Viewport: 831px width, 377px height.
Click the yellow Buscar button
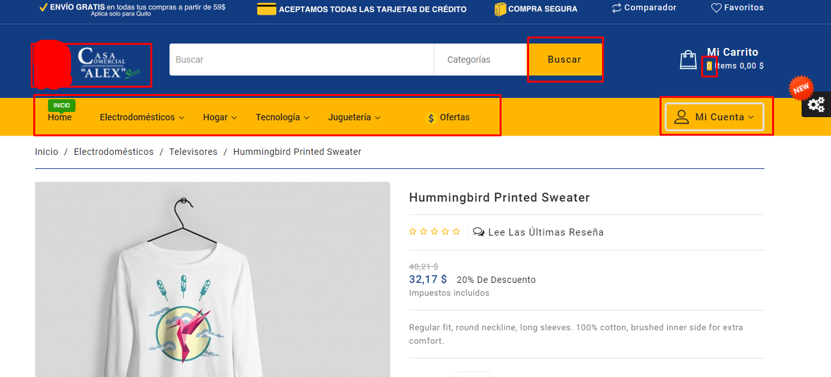564,60
